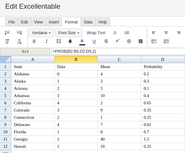Image resolution: width=185 pixels, height=153 pixels.
Task: Click the superscript icon
Action: point(117,41)
